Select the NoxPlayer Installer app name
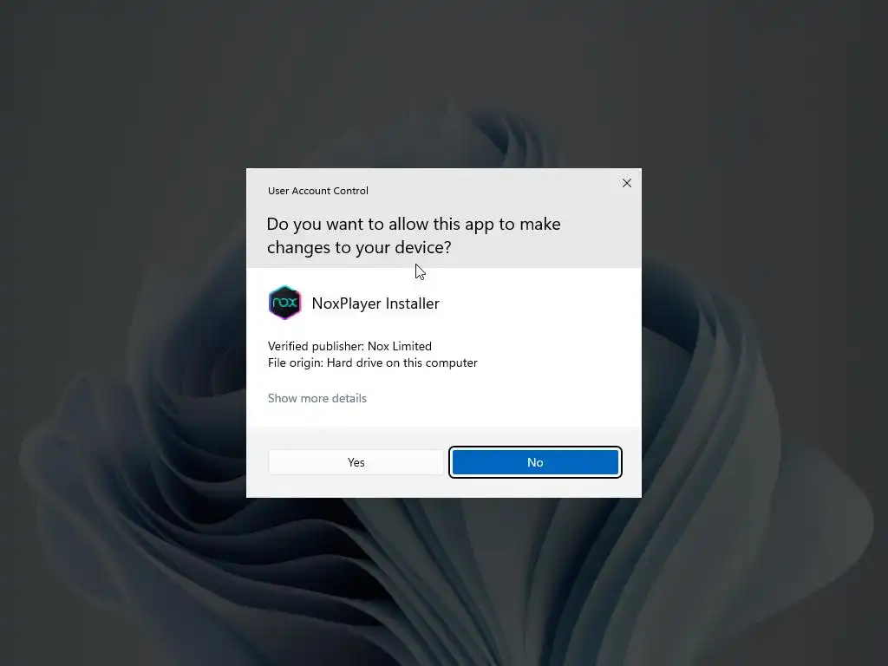This screenshot has width=888, height=666. 375,304
